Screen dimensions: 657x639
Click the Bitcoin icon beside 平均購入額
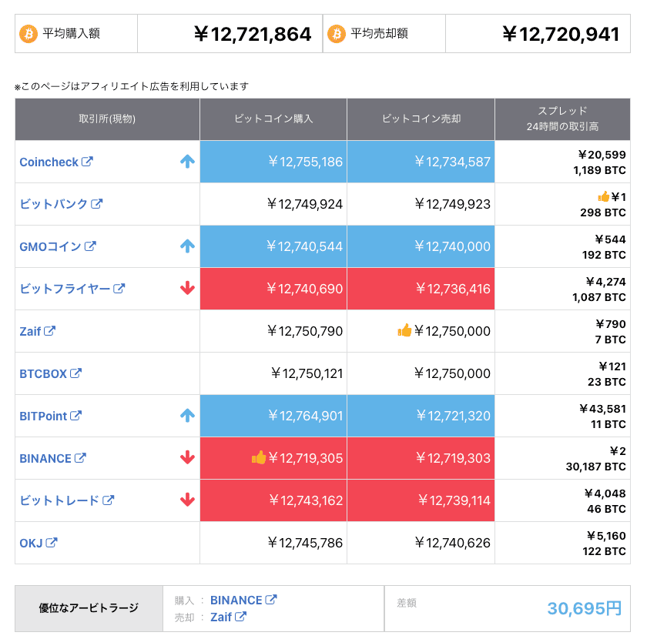point(28,34)
